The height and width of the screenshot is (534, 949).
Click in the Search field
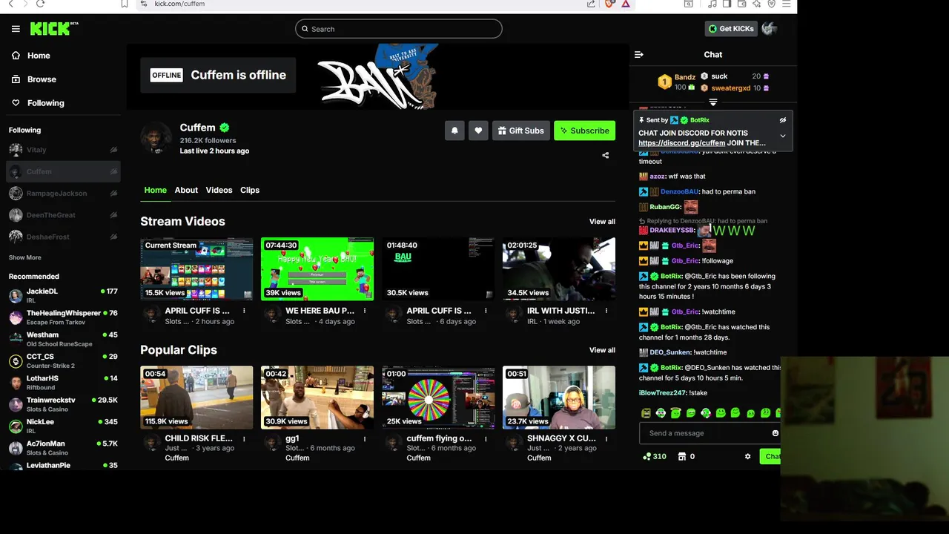coord(398,29)
